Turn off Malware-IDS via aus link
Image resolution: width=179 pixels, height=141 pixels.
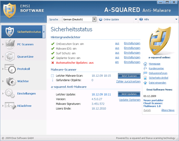[x=117, y=48]
